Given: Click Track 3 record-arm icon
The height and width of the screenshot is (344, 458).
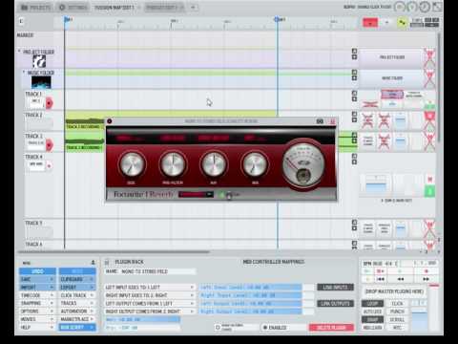Looking at the screenshot, I should (49, 145).
